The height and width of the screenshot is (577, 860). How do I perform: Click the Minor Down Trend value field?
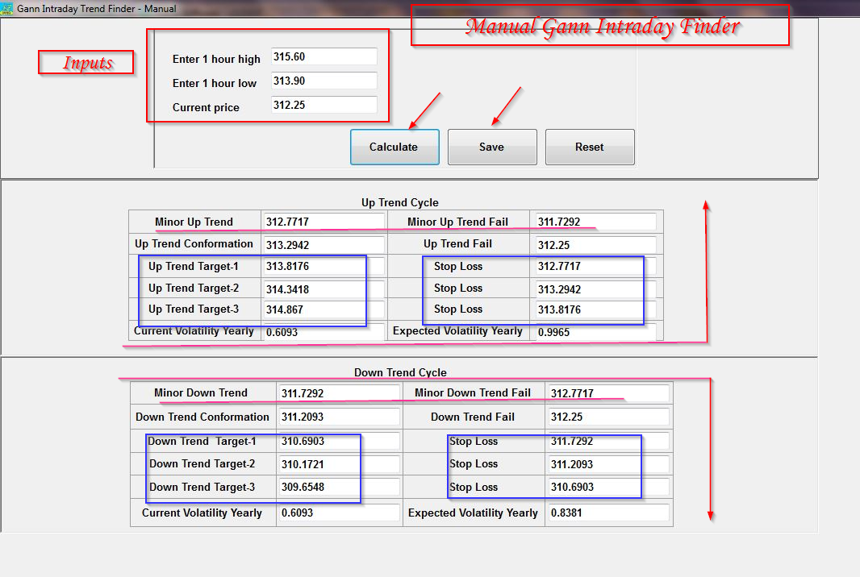(x=337, y=393)
